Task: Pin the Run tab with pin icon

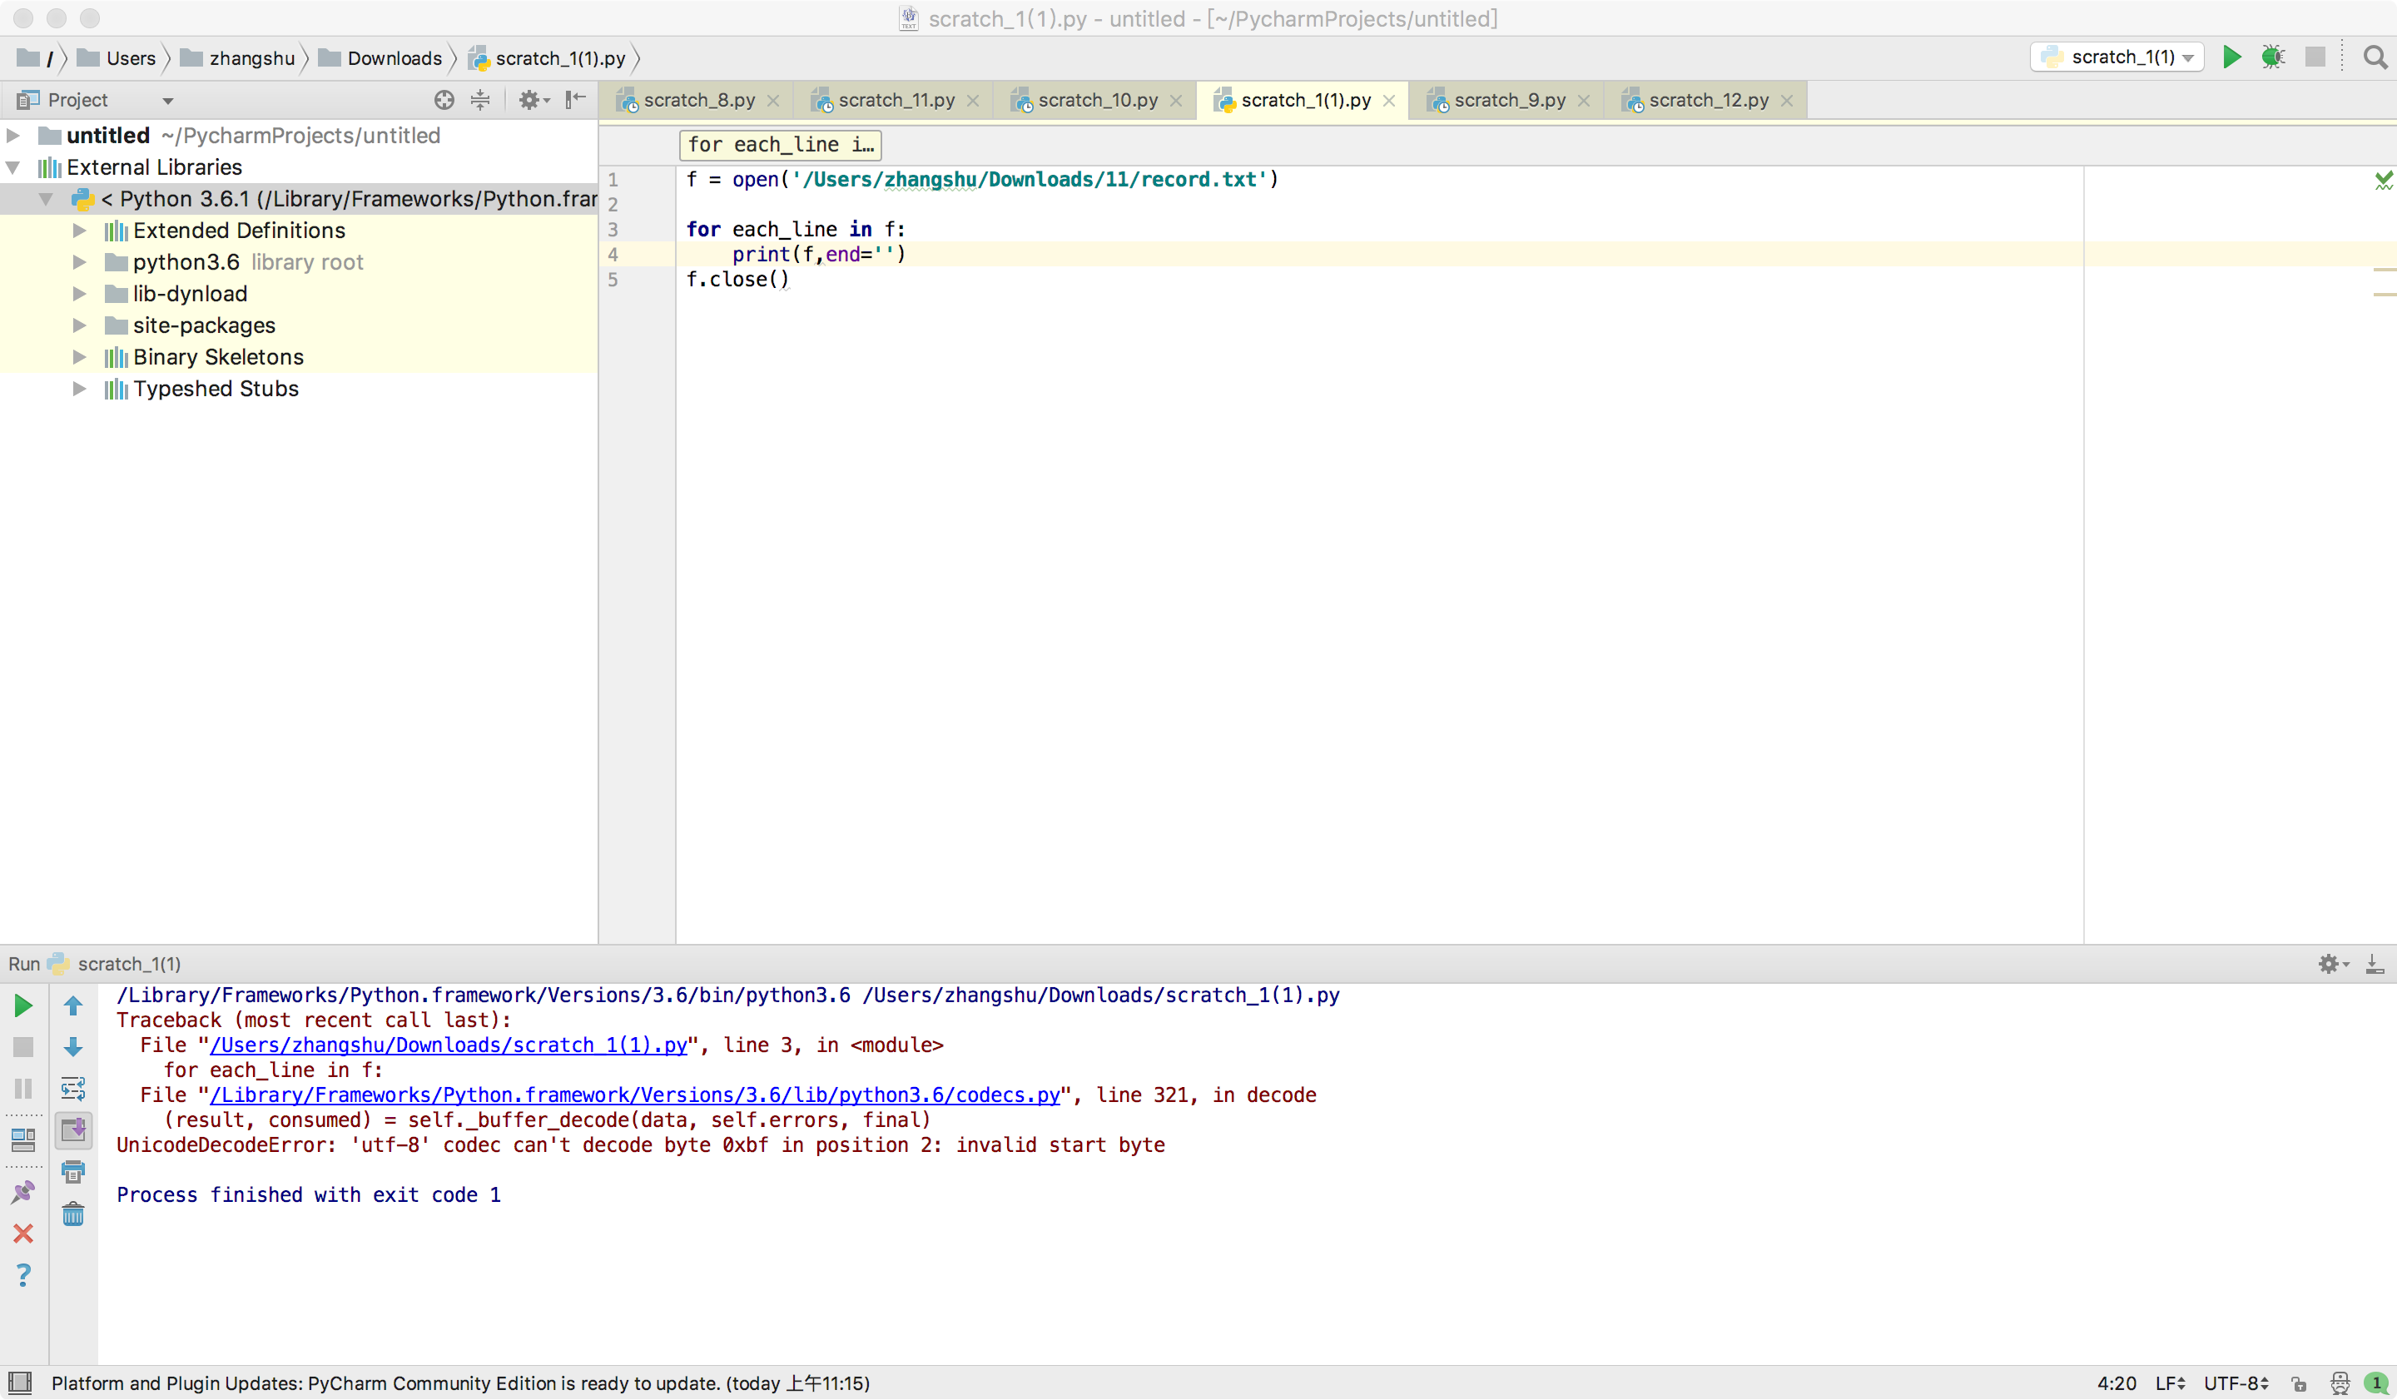Action: [x=24, y=1193]
